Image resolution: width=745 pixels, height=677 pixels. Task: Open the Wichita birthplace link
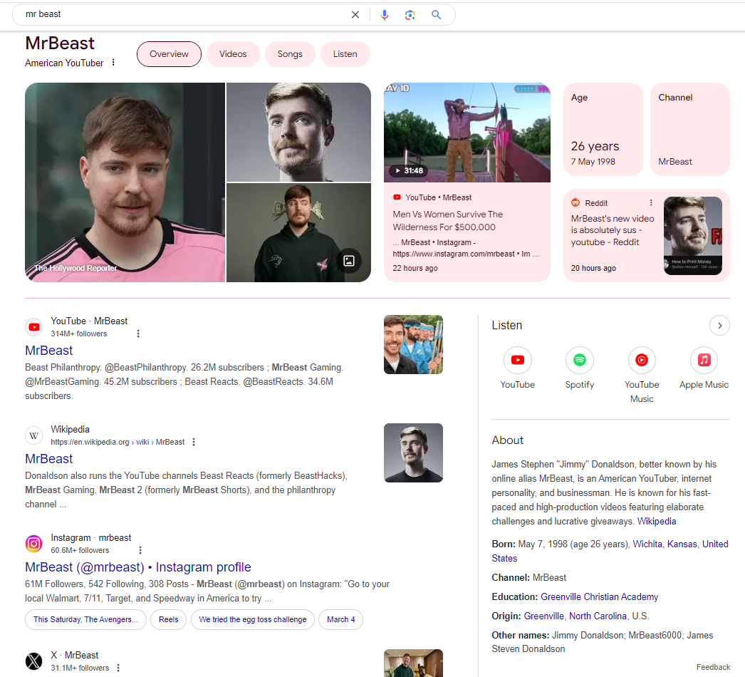pyautogui.click(x=647, y=544)
